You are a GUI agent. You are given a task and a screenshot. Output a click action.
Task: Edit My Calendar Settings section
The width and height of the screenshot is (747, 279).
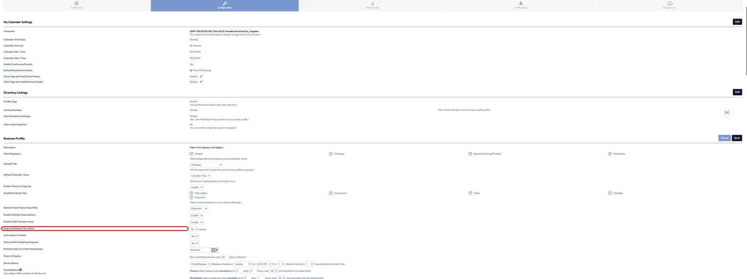(737, 22)
